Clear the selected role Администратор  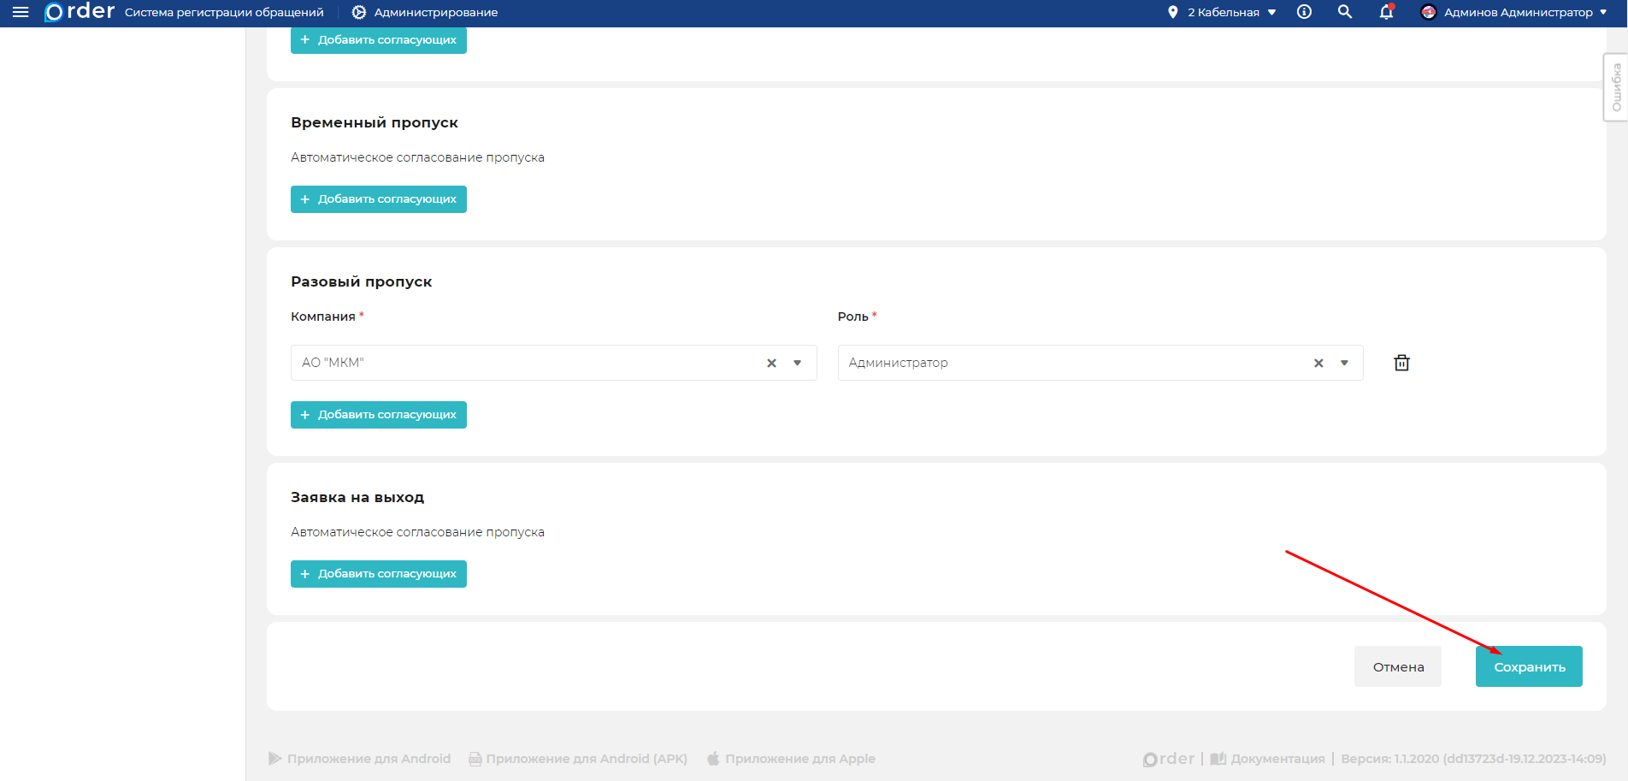coord(1318,363)
